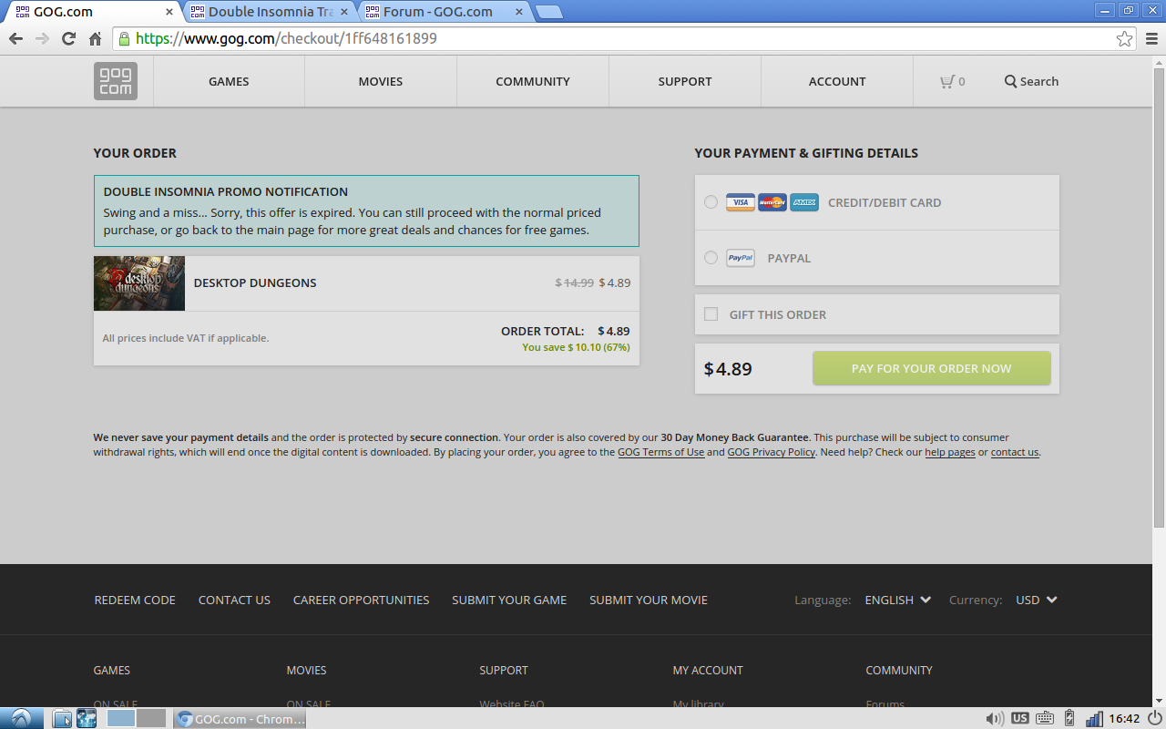The height and width of the screenshot is (729, 1166).
Task: Close the Forum - GOG.com tab
Action: 519,12
